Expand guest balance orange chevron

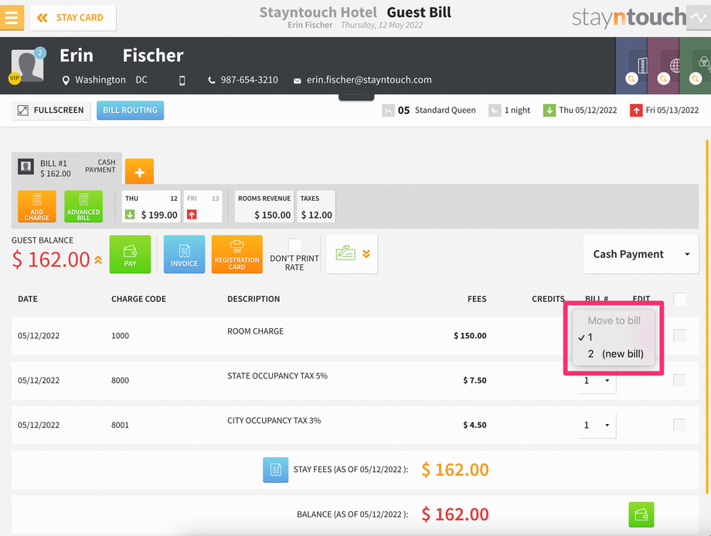coord(98,260)
